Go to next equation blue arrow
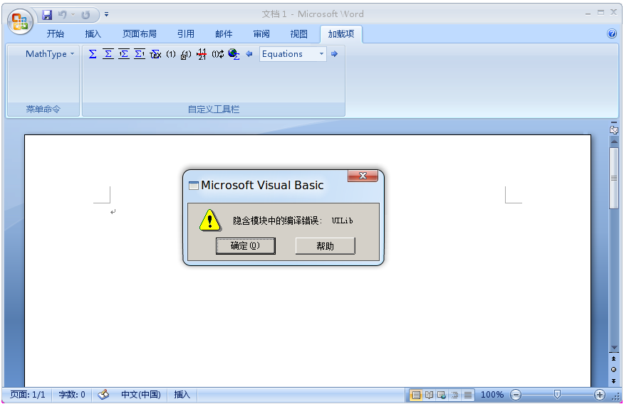Viewport: 624px width, 404px height. [x=334, y=53]
